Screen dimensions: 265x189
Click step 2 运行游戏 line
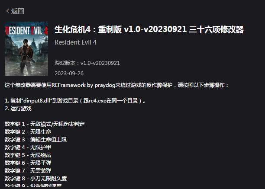[18, 109]
